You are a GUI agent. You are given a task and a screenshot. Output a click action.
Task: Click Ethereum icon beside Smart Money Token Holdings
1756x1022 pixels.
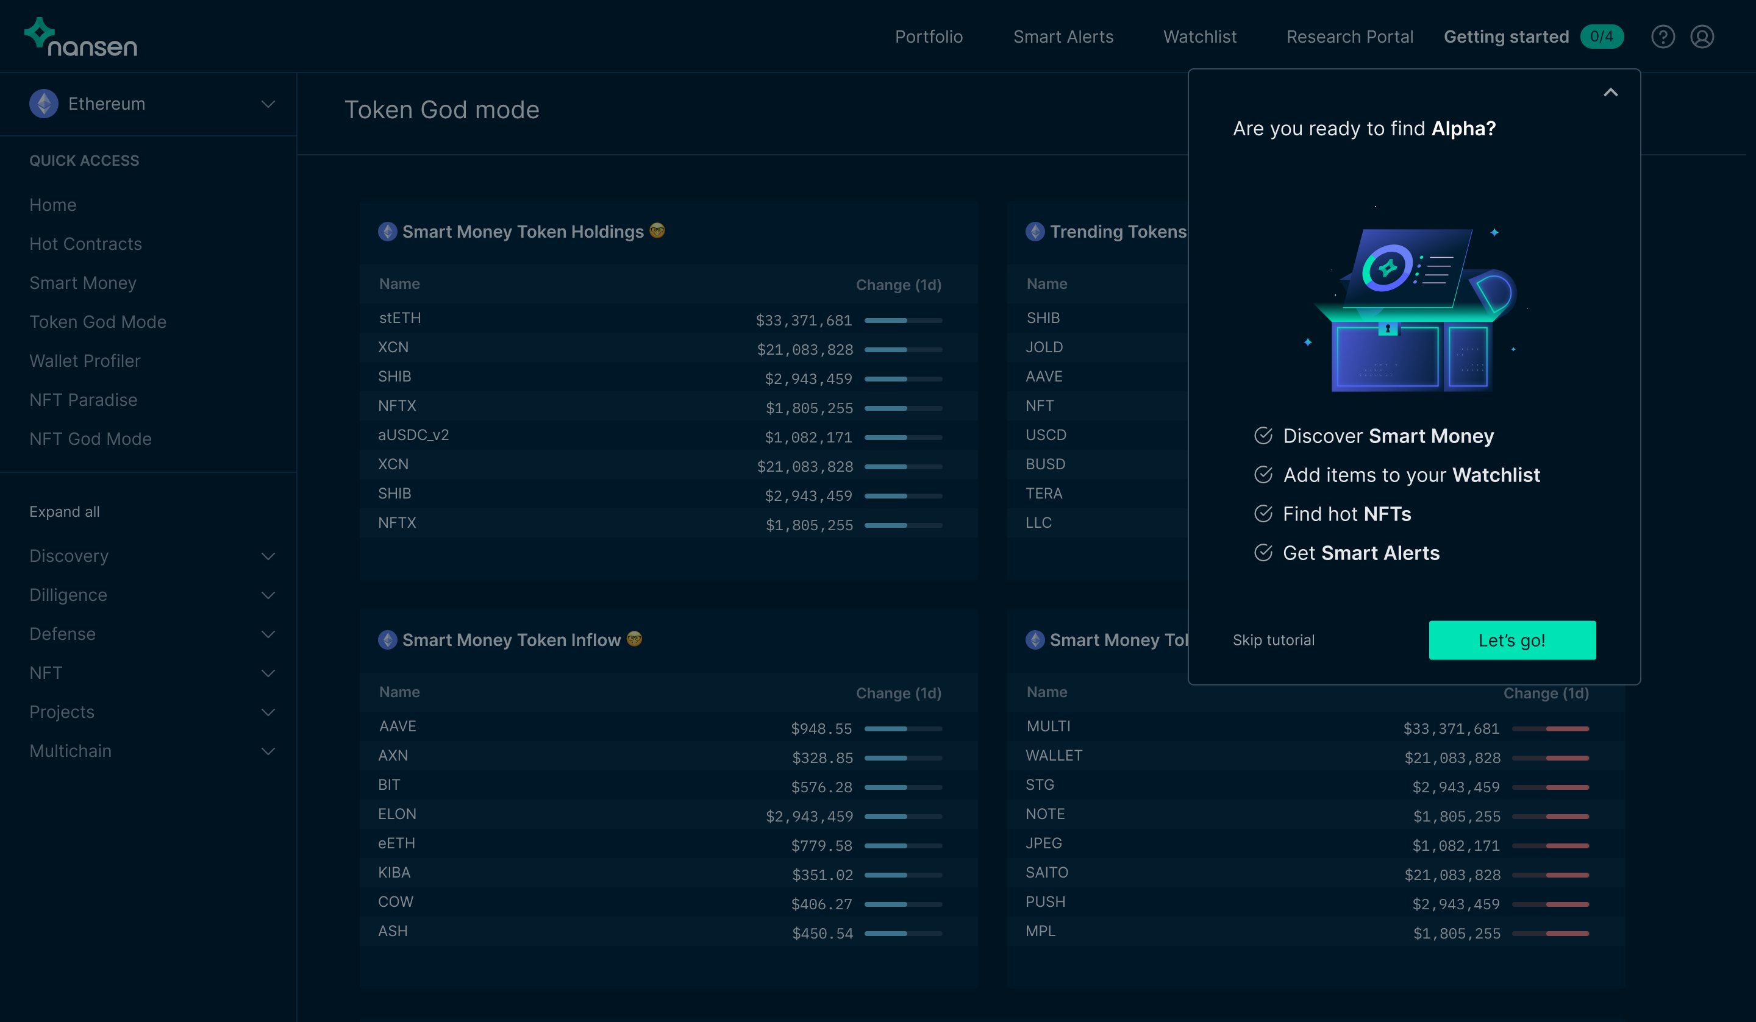click(387, 232)
